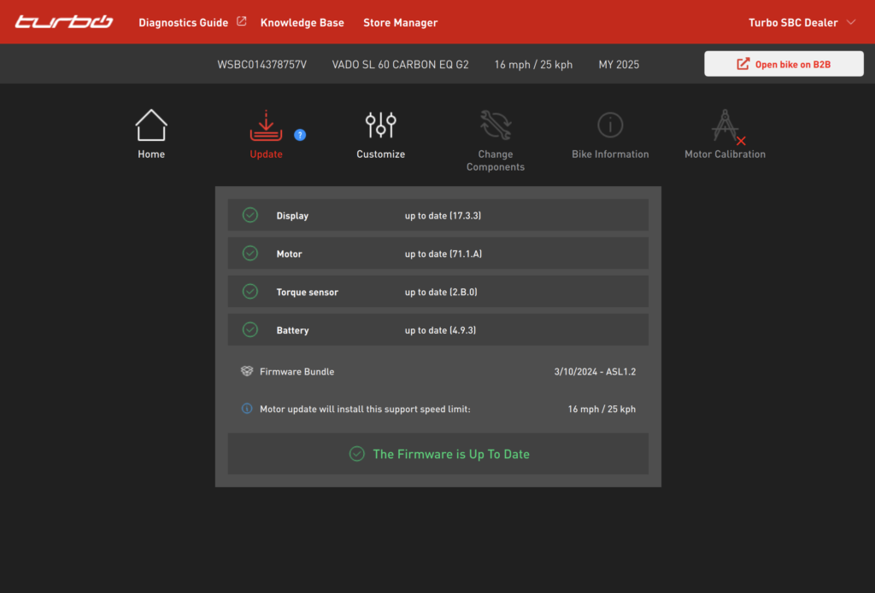875x593 pixels.
Task: Click the Battery status checkmark
Action: (x=250, y=329)
